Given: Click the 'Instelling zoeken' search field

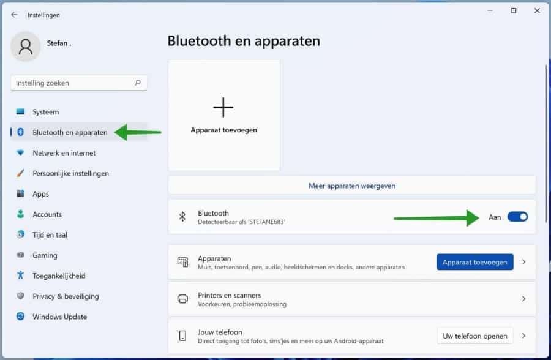Looking at the screenshot, I should pos(78,83).
